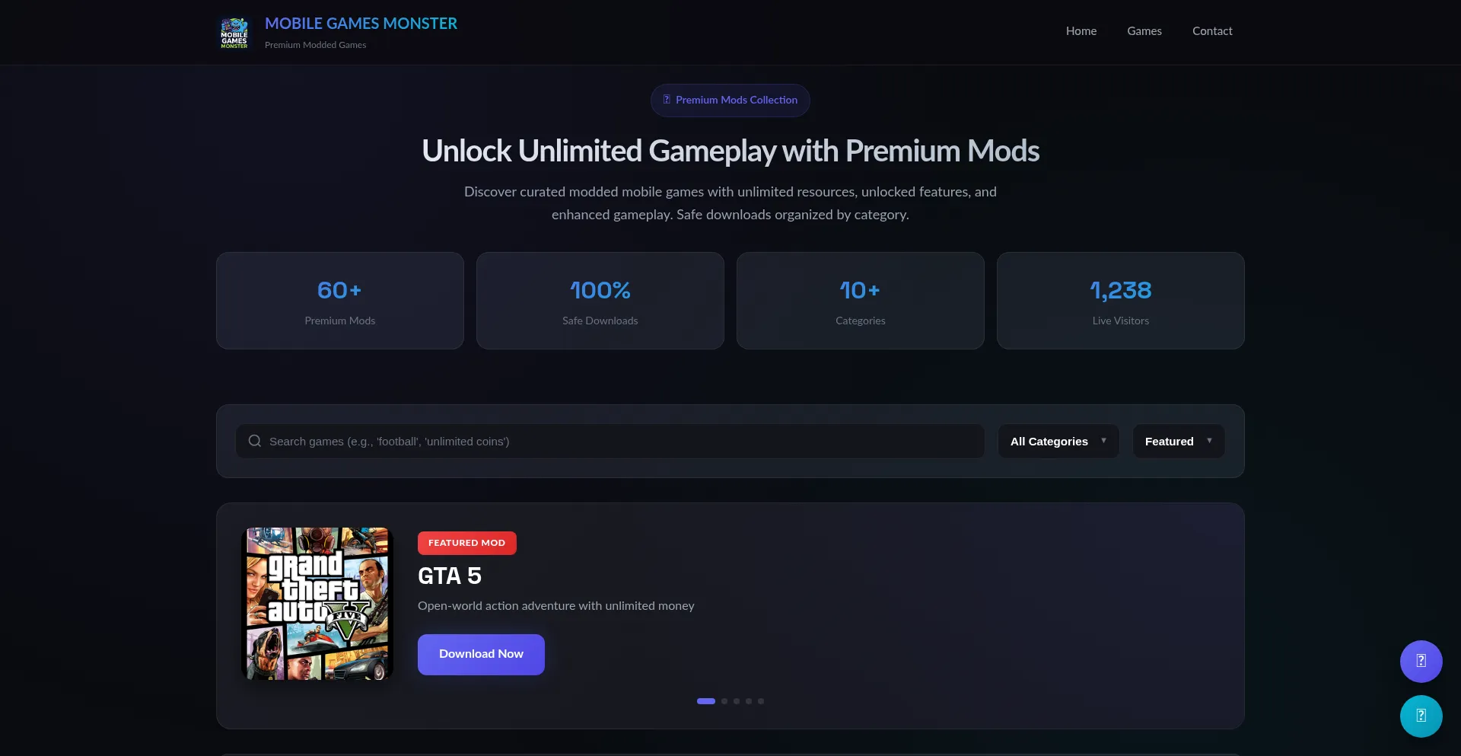Viewport: 1461px width, 756px height.
Task: Open the All Categories dropdown
Action: (1058, 442)
